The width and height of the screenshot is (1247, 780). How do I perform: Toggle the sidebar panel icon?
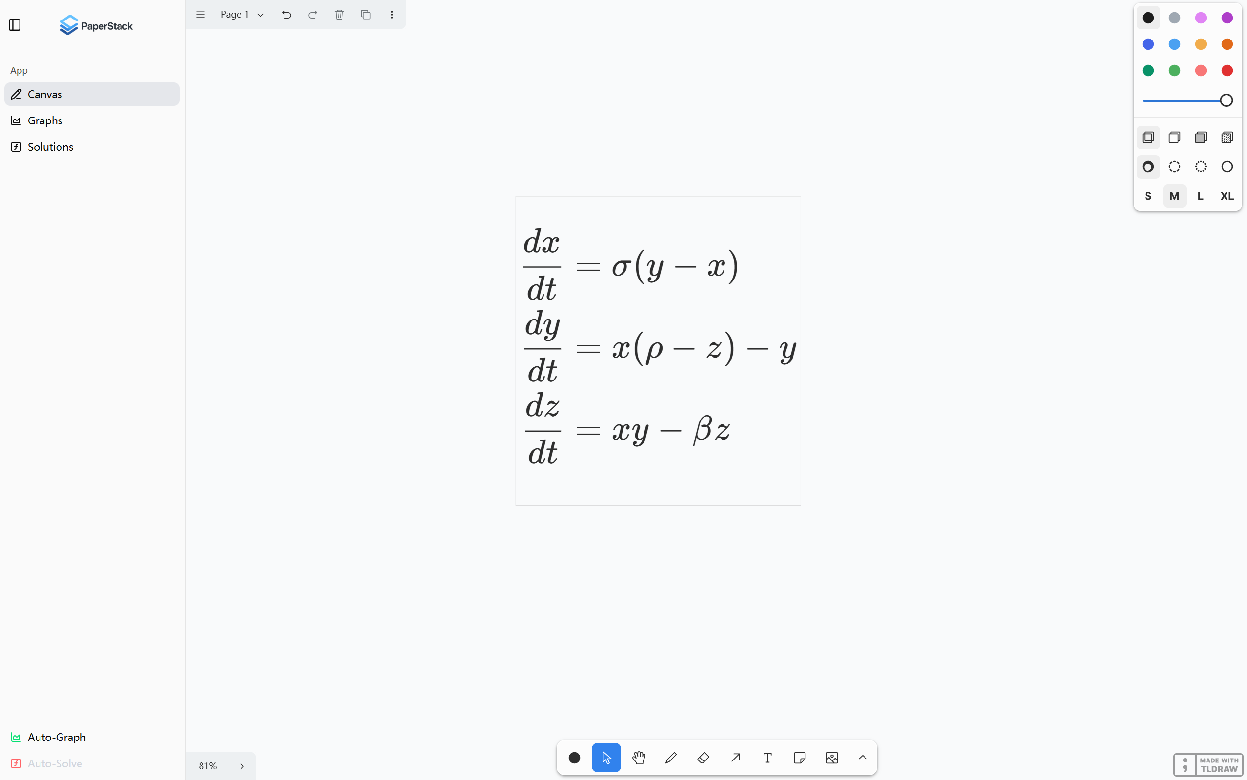click(15, 25)
